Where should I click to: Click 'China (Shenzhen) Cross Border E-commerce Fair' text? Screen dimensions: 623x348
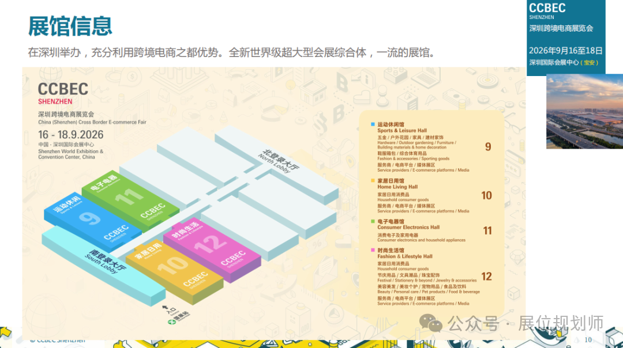[92, 122]
